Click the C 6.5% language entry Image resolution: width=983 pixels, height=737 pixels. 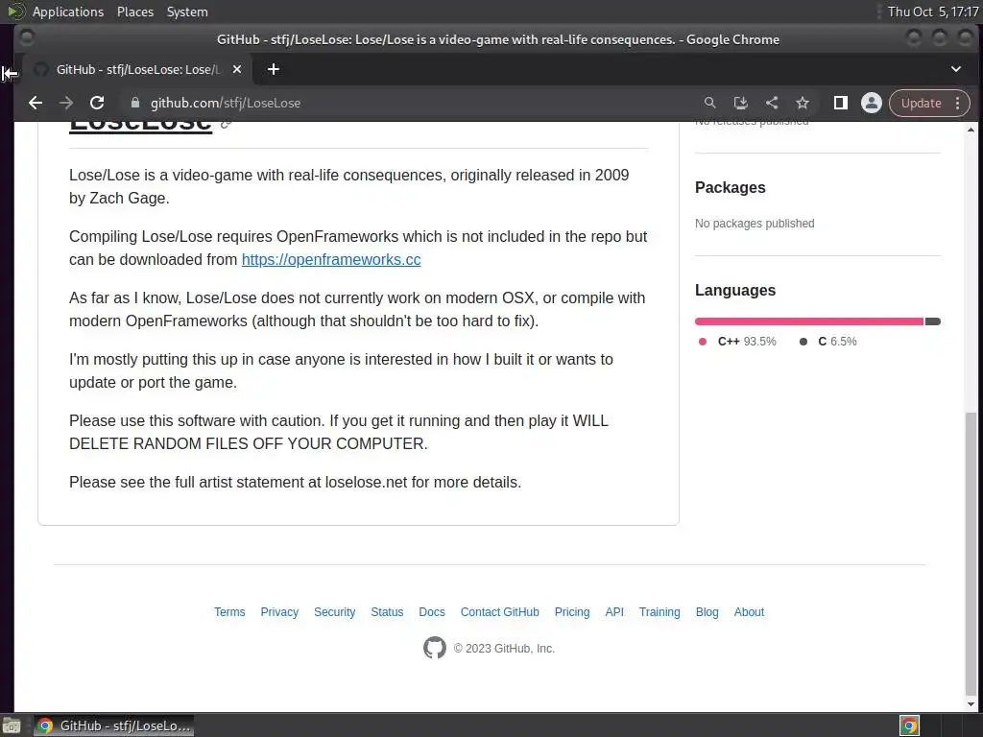tap(828, 342)
